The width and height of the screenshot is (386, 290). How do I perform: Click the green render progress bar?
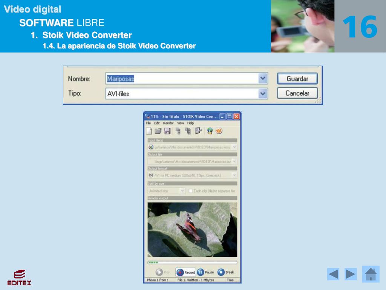pyautogui.click(x=192, y=263)
